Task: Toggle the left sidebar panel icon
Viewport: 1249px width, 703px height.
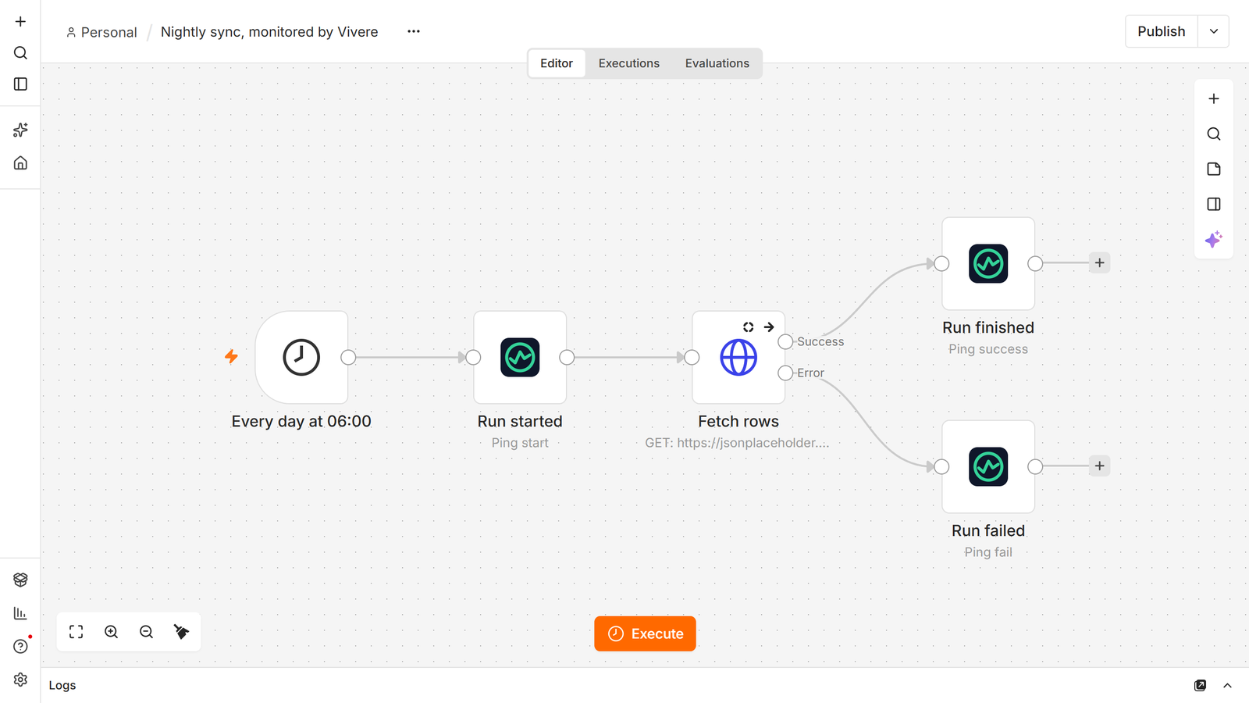Action: [x=20, y=84]
